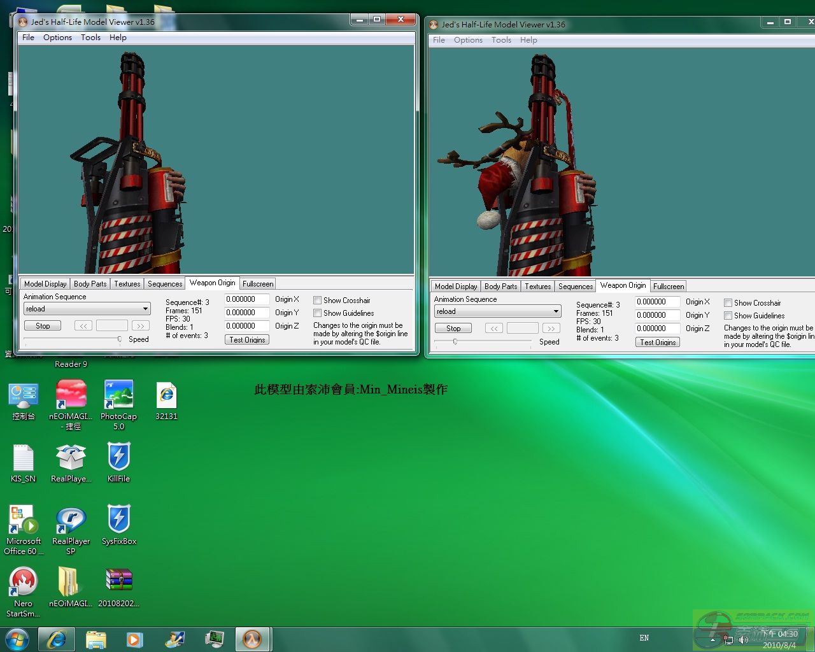Click the Origin X field in left window

(246, 299)
